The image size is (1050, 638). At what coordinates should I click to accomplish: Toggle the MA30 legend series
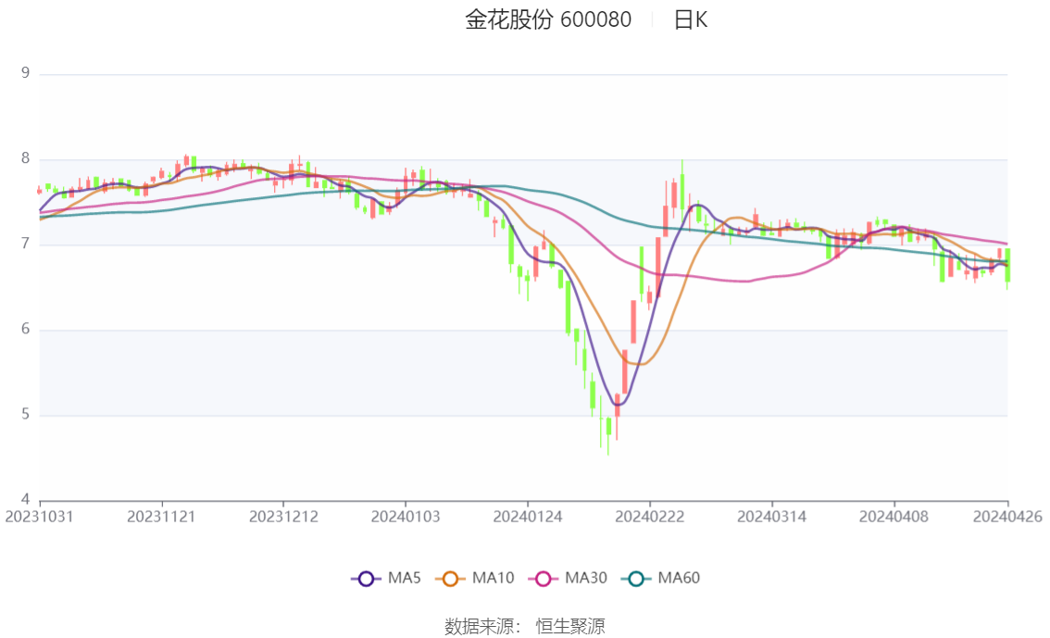coord(568,579)
